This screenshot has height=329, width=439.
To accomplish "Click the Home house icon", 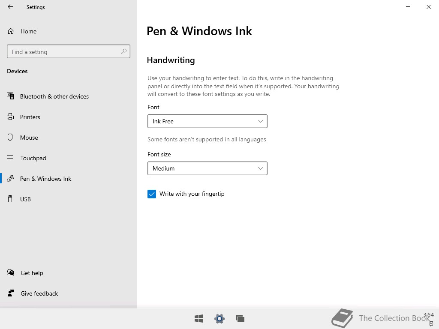I will [x=11, y=31].
